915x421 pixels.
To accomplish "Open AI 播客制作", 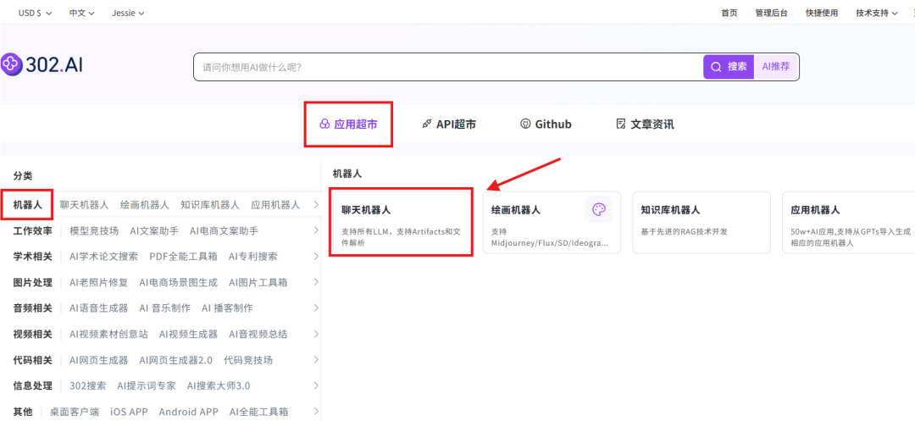I will pos(227,307).
